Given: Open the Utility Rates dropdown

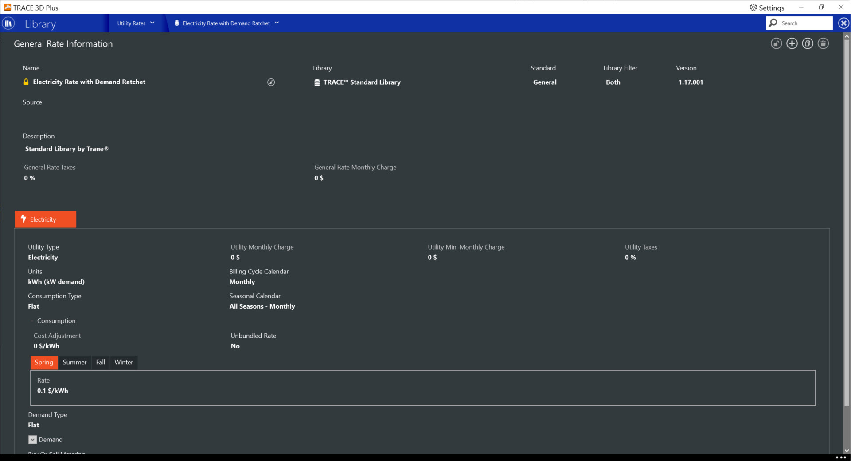Looking at the screenshot, I should click(x=136, y=23).
